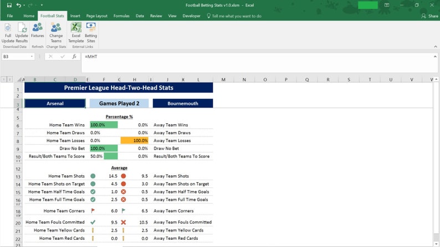Click the Percentage % heading
Screen dimensions: 440x247
[119, 117]
